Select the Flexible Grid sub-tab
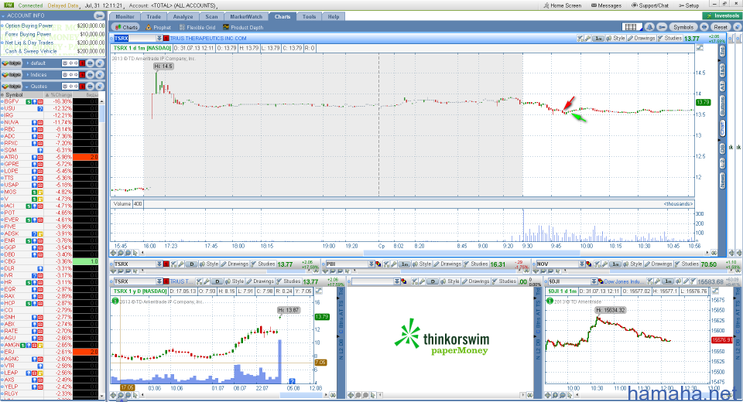The image size is (743, 402). click(x=197, y=28)
